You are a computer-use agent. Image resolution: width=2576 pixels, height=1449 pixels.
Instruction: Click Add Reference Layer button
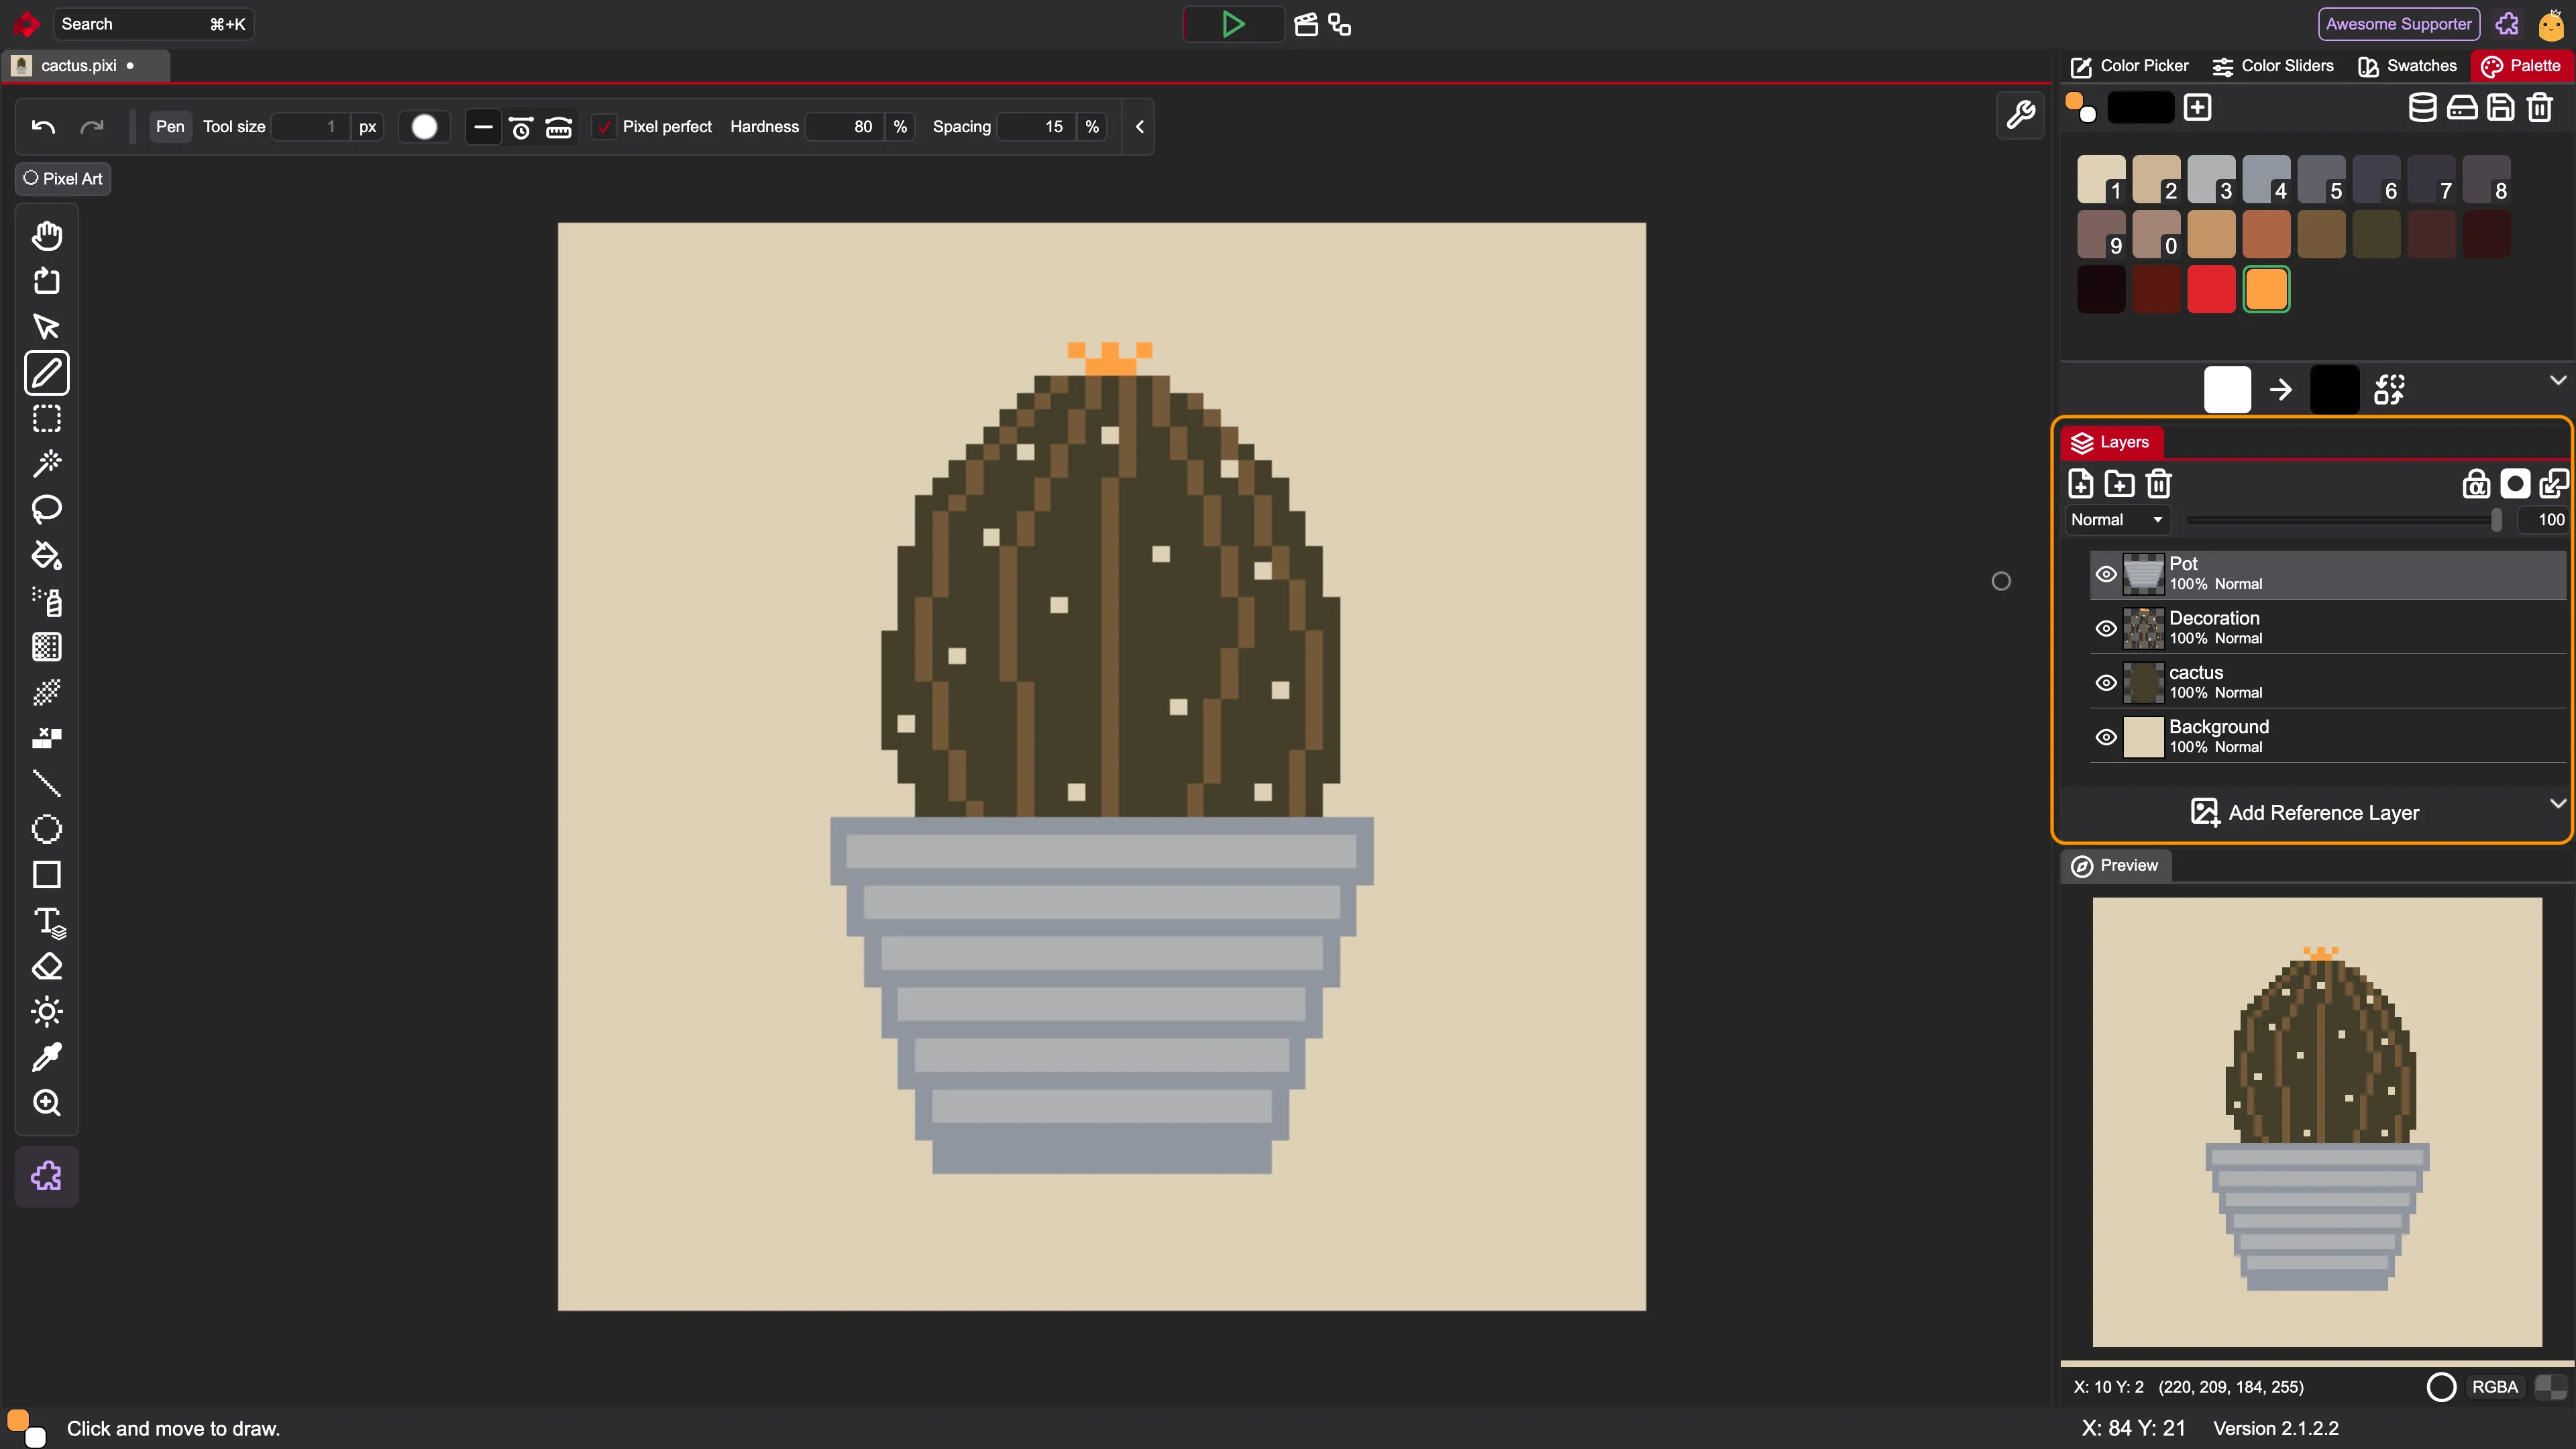pos(2305,812)
